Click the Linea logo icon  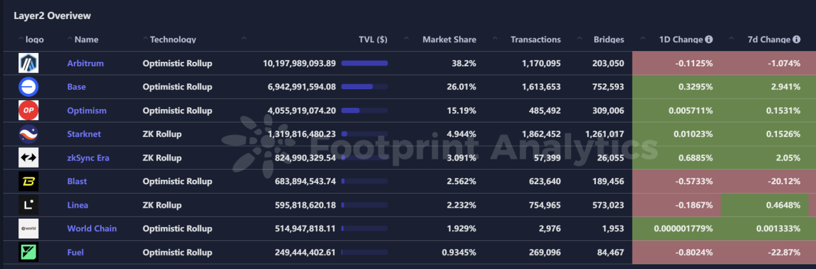29,205
